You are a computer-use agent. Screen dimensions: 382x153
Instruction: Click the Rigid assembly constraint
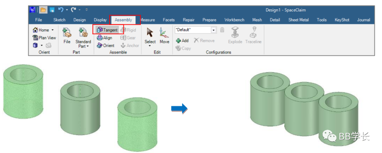click(128, 30)
